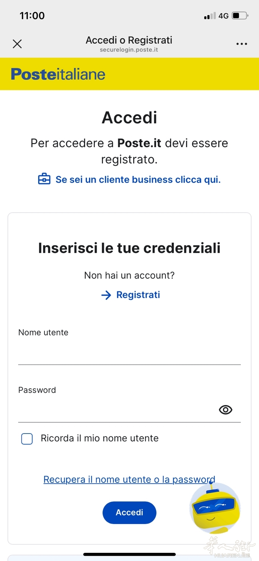Open the three-dot more options menu

pyautogui.click(x=242, y=44)
